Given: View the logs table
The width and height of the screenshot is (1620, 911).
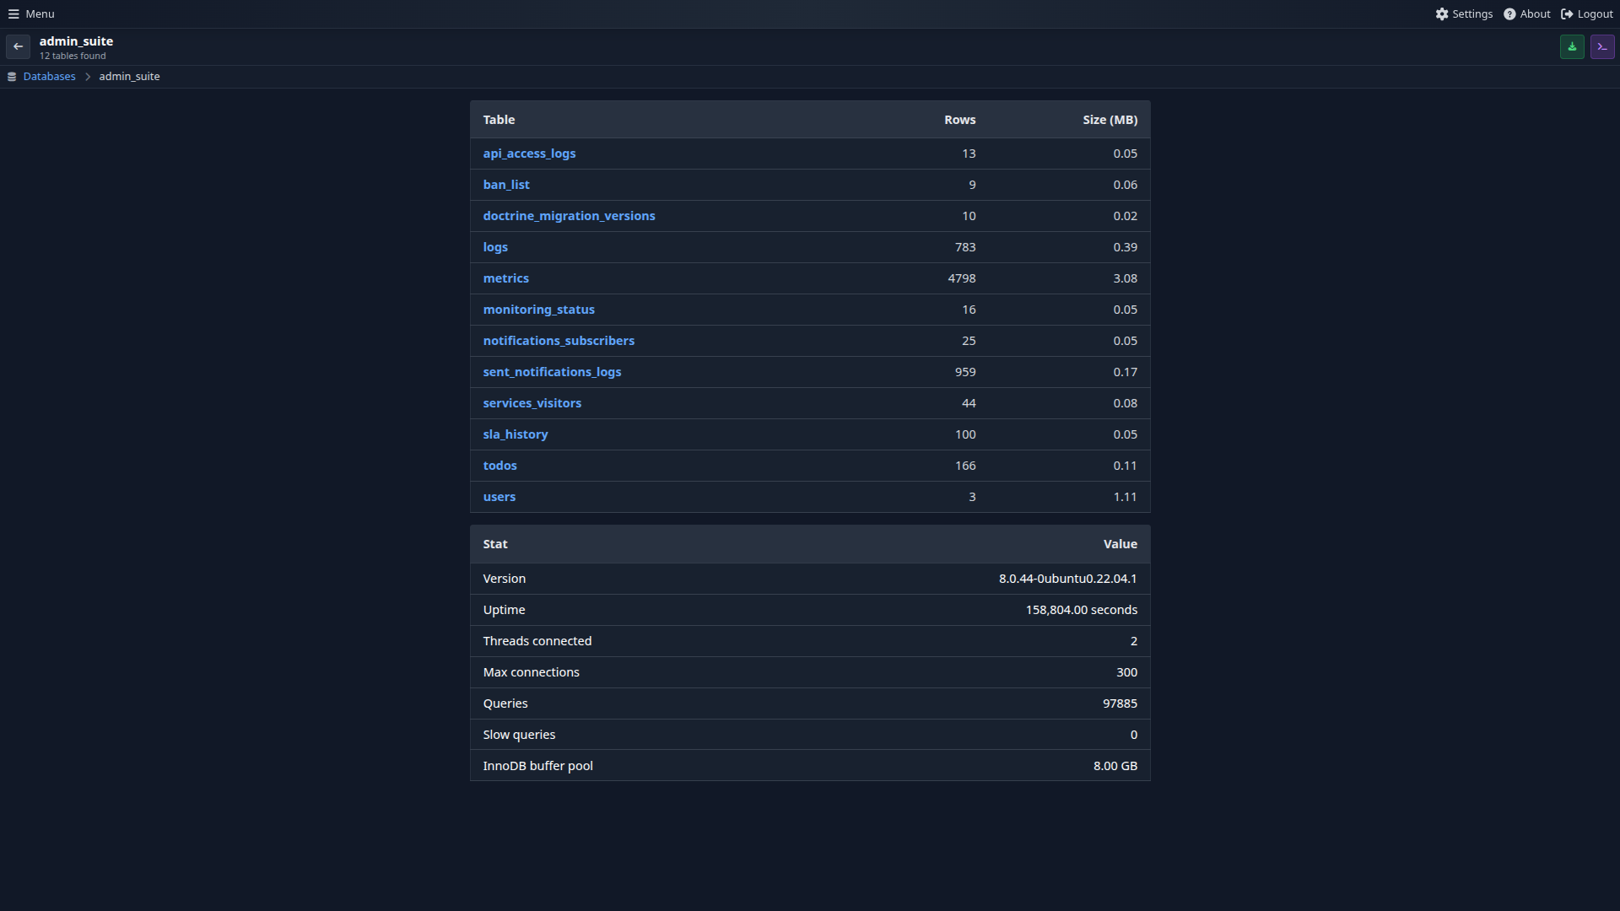Looking at the screenshot, I should click(x=494, y=246).
